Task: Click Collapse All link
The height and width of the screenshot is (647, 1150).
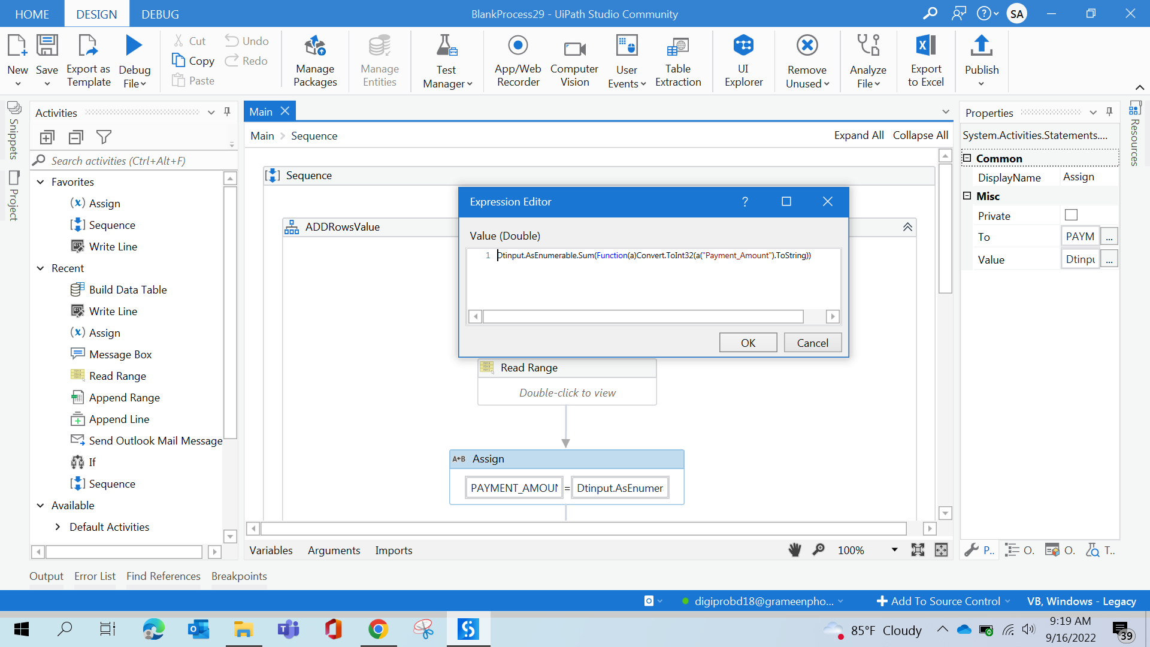Action: [920, 135]
